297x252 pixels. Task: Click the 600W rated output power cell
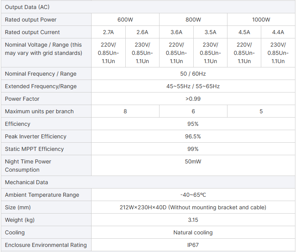click(x=125, y=20)
